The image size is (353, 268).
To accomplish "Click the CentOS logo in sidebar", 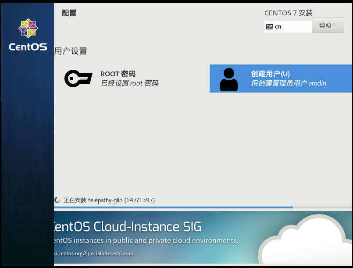I will point(28,28).
